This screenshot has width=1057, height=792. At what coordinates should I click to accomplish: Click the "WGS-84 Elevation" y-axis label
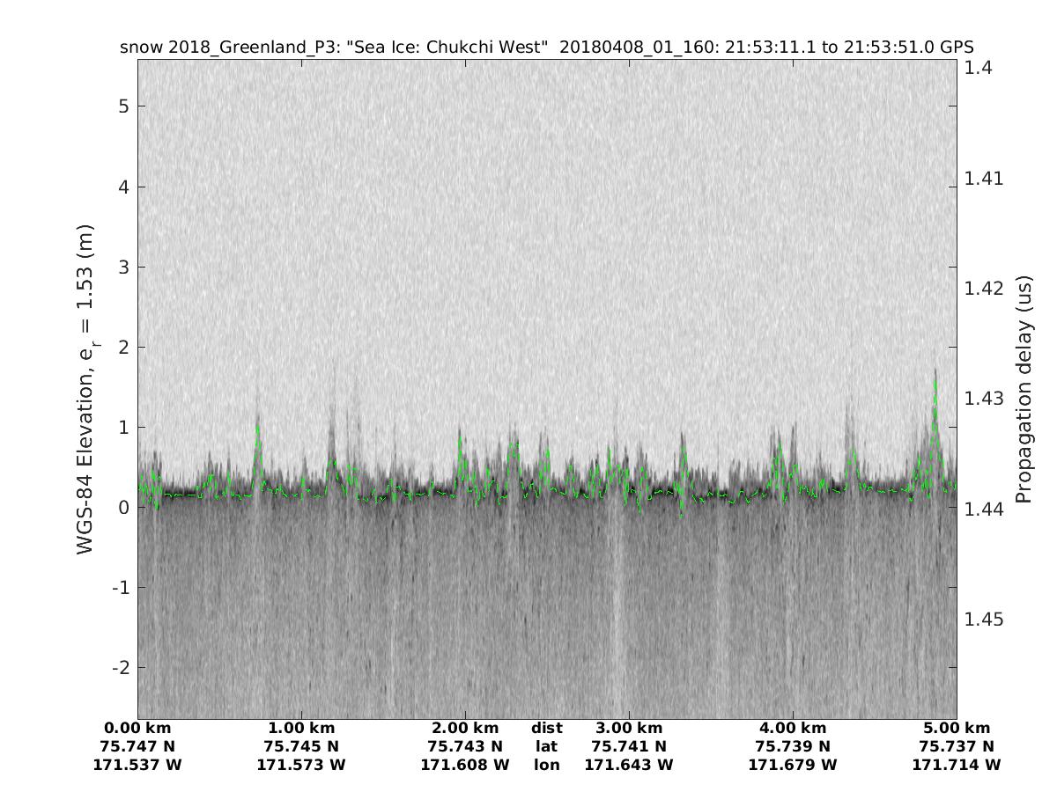pyautogui.click(x=85, y=389)
